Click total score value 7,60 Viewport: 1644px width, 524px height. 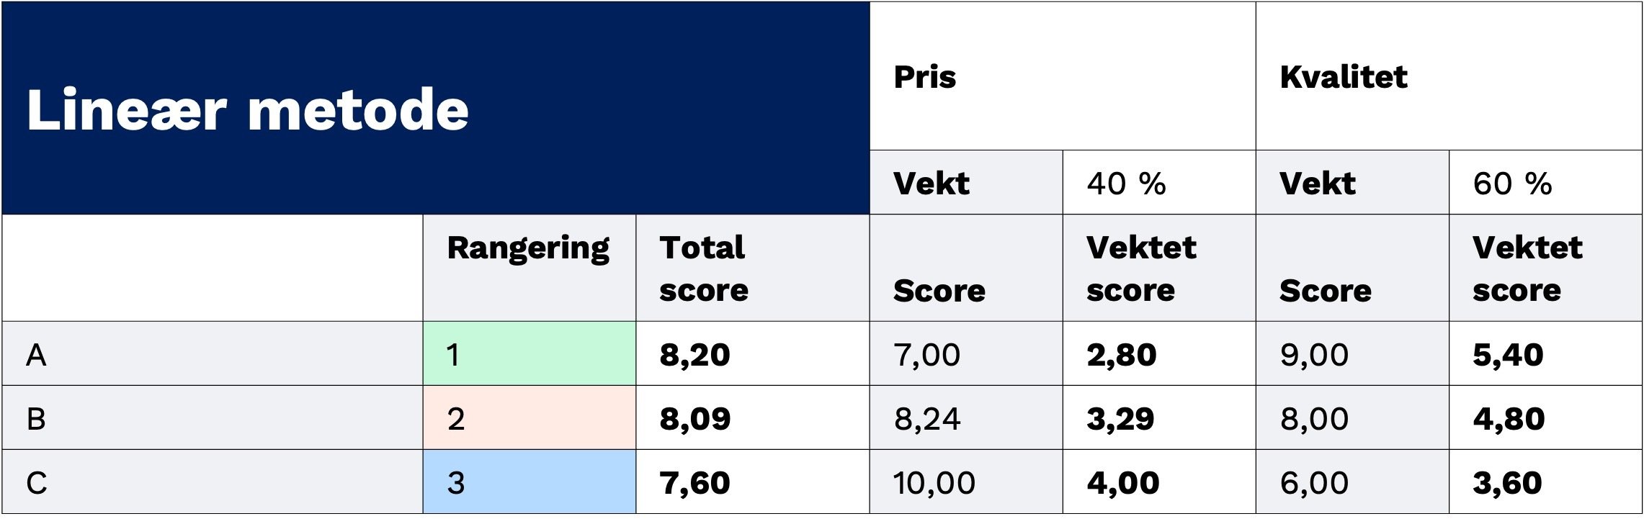[x=695, y=483]
